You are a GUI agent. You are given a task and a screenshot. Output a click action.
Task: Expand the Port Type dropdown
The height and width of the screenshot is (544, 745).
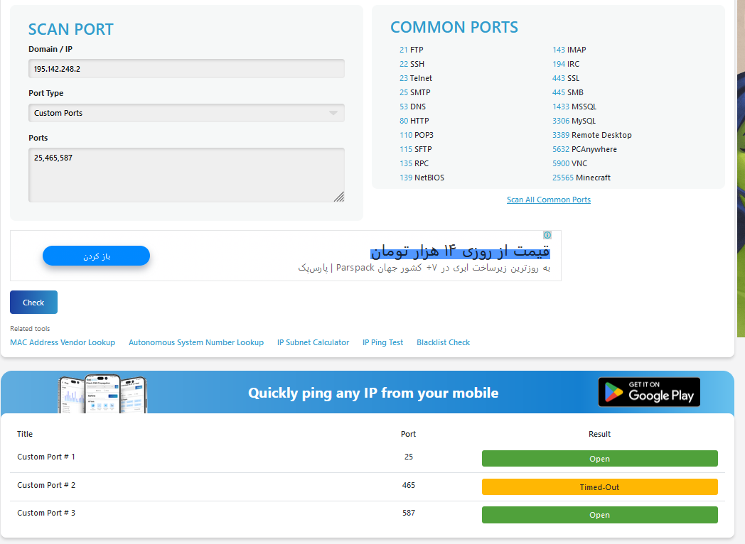[x=186, y=113]
